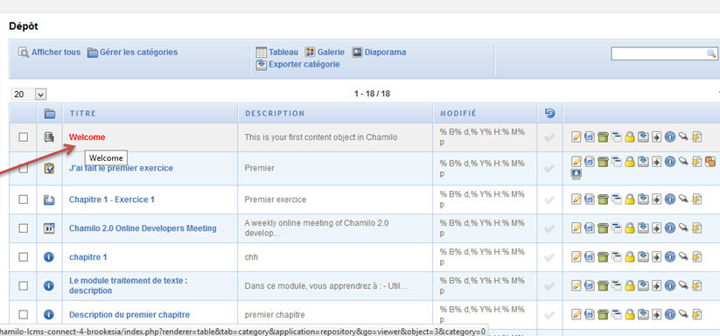Screen dimensions: 720x336
Task: Check the 'Description du premier chapitre' row checkbox
Action: [x=23, y=314]
